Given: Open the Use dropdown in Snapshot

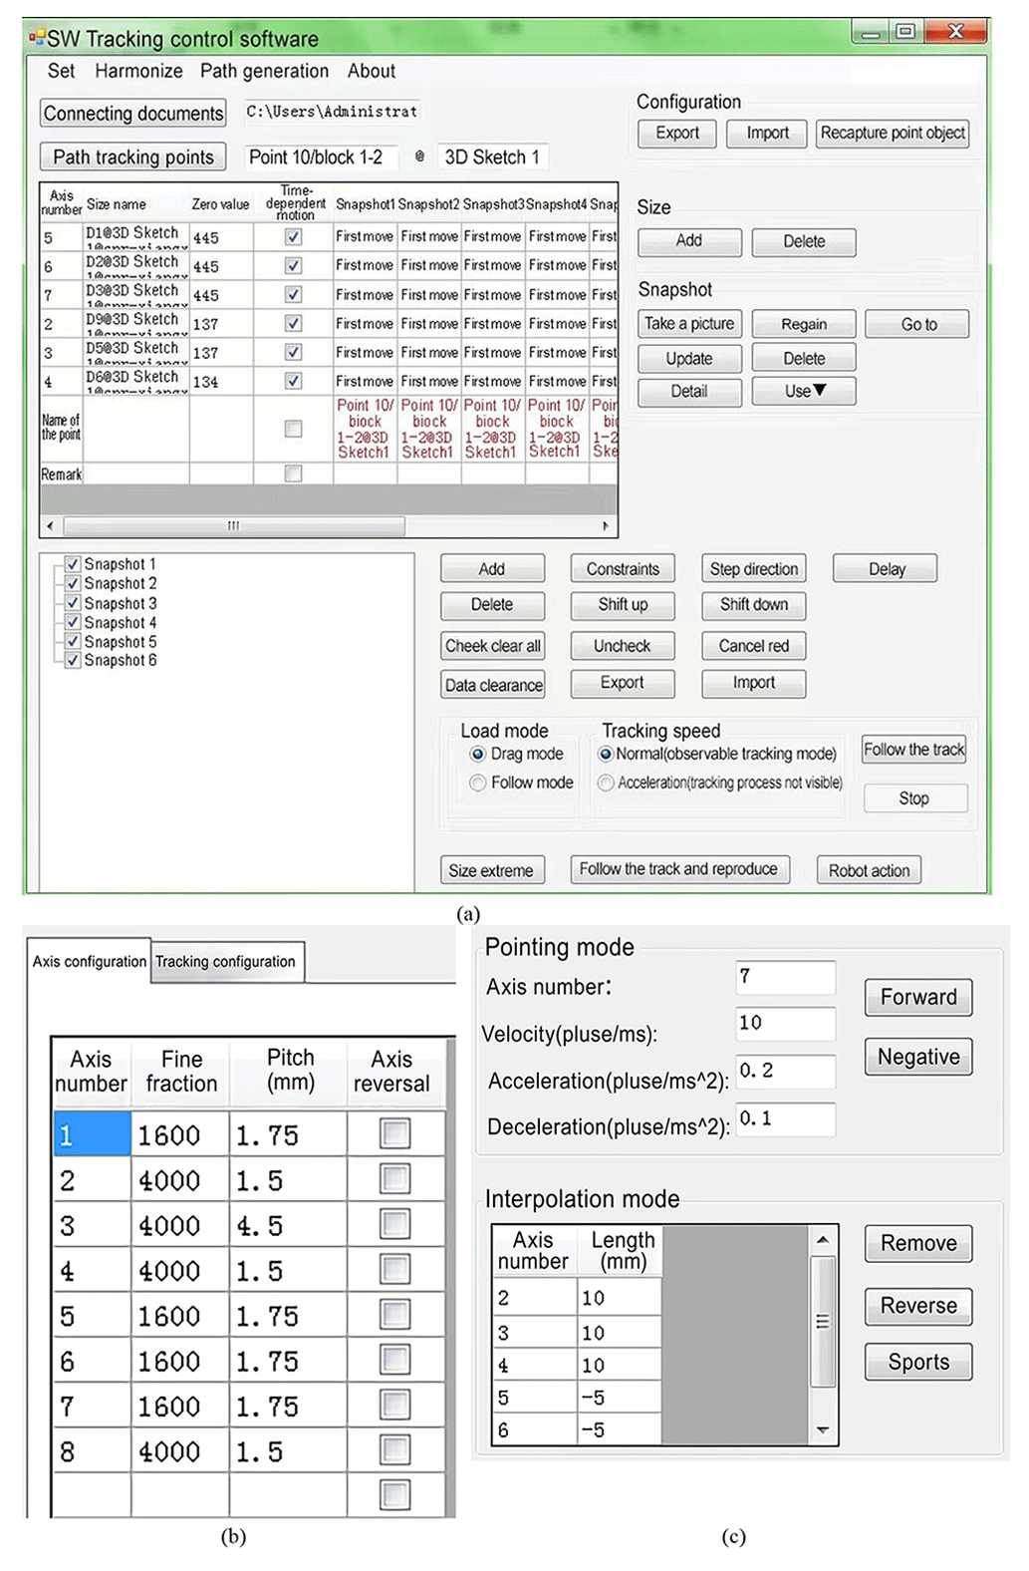Looking at the screenshot, I should 804,391.
